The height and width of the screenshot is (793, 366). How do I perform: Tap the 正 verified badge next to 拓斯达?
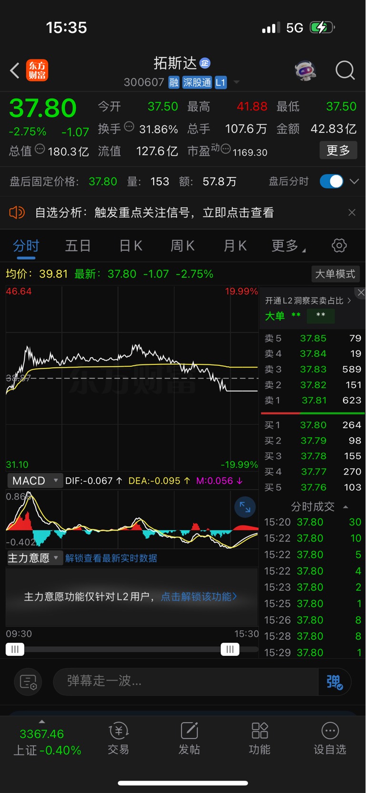(205, 63)
